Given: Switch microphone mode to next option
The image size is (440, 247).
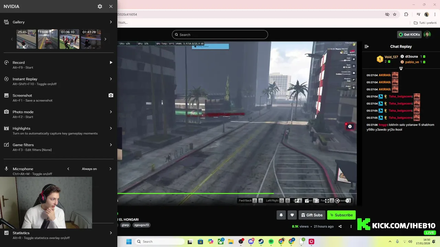Looking at the screenshot, I should tap(110, 169).
